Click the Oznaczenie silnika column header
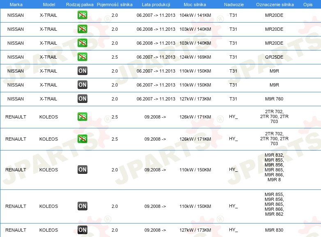 coord(275,5)
